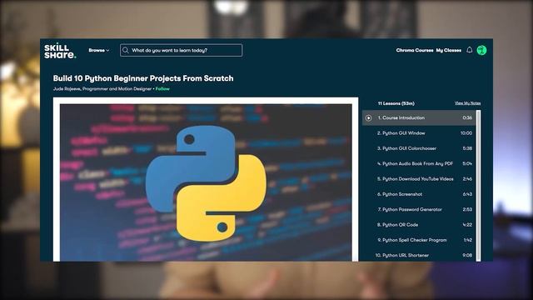Image resolution: width=533 pixels, height=300 pixels.
Task: Select lesson 9. Python Spell Checker Program
Action: (x=419, y=240)
